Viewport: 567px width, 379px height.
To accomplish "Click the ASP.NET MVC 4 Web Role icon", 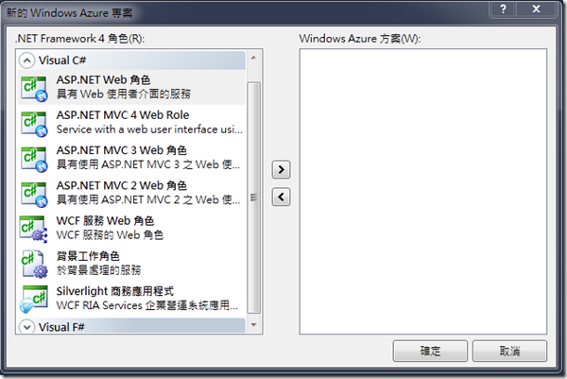I will [34, 124].
